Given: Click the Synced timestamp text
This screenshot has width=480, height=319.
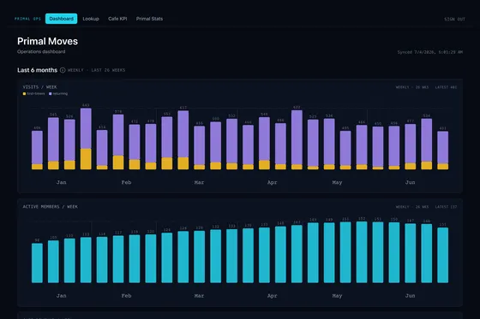Looking at the screenshot, I should (429, 52).
